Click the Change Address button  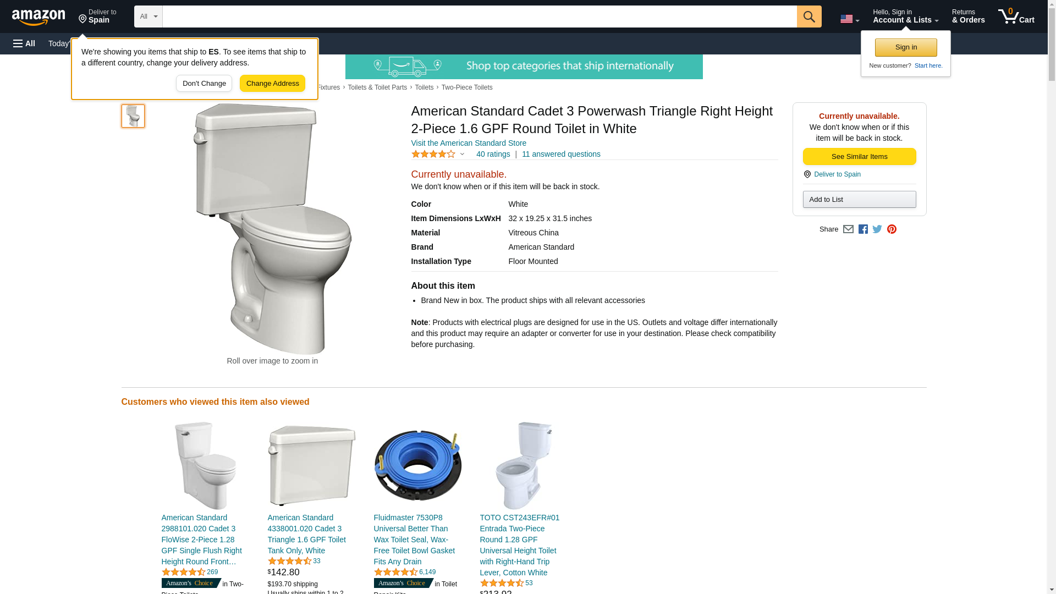272,84
